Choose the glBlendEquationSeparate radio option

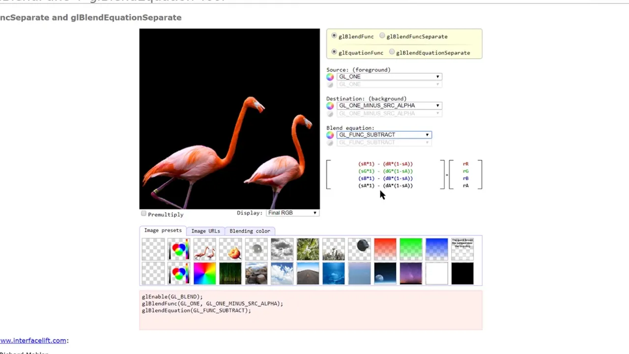(x=392, y=52)
